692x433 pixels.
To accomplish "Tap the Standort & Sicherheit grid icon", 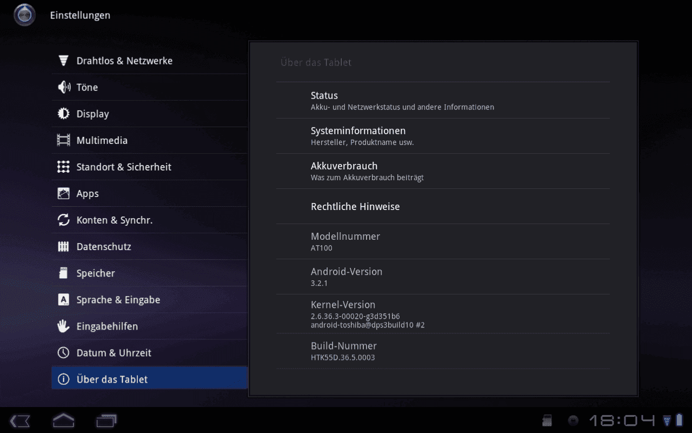I will (64, 167).
